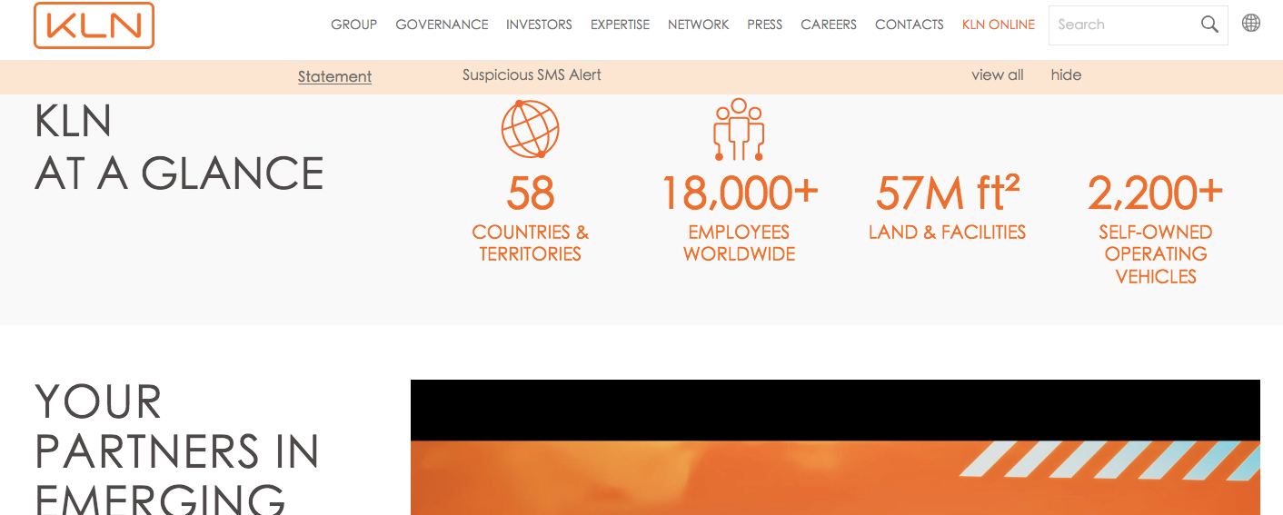This screenshot has width=1283, height=515.
Task: Click the orange globe icon above 58
Action: pyautogui.click(x=530, y=129)
